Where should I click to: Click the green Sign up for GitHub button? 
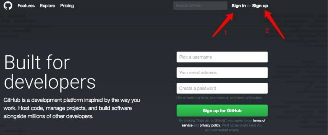point(222,111)
